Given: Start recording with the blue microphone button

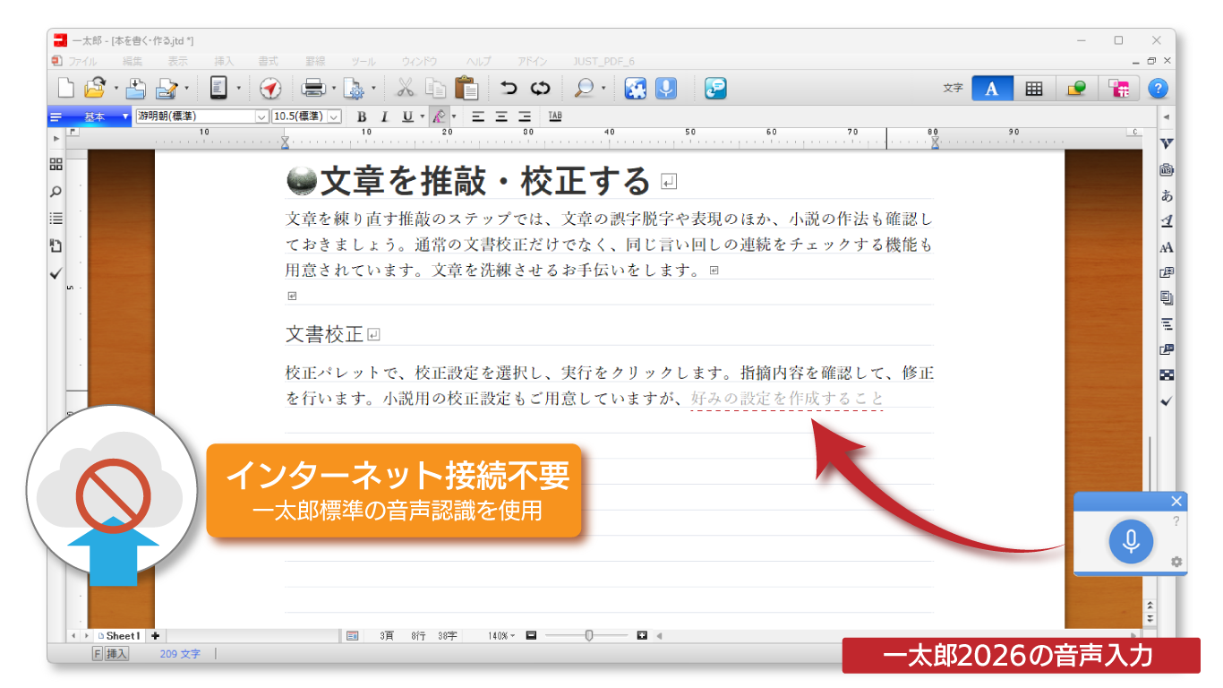Looking at the screenshot, I should (1131, 541).
